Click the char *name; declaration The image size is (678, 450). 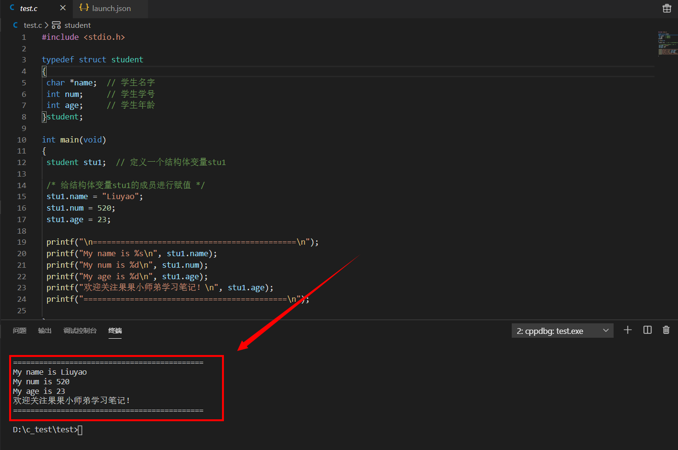(x=72, y=83)
